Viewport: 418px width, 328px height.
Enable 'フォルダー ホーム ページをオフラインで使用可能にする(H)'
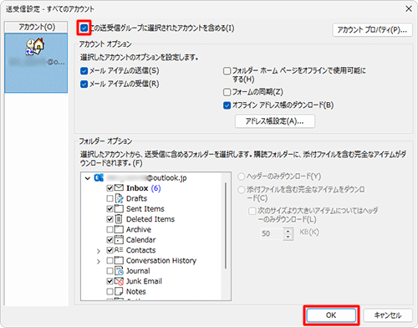pos(227,71)
